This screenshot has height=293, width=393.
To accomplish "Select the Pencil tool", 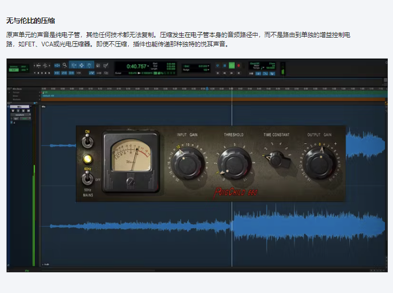I will pyautogui.click(x=106, y=65).
